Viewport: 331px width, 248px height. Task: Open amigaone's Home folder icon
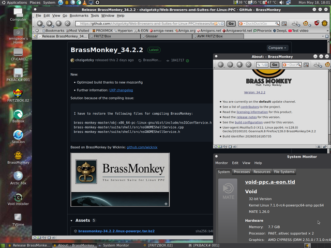click(x=18, y=36)
